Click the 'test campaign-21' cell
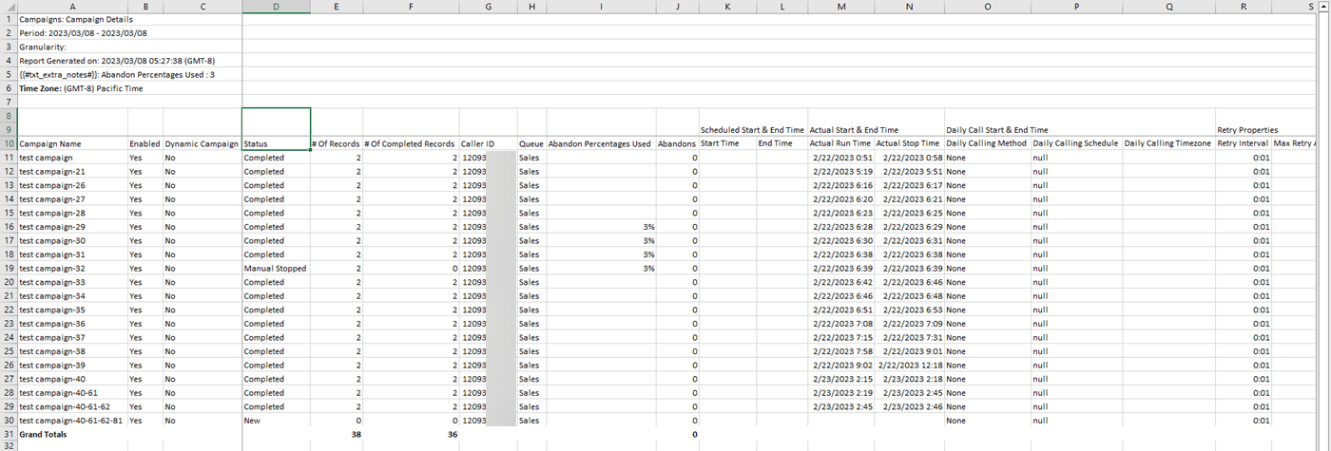Viewport: 1331px width, 451px height. pos(72,172)
